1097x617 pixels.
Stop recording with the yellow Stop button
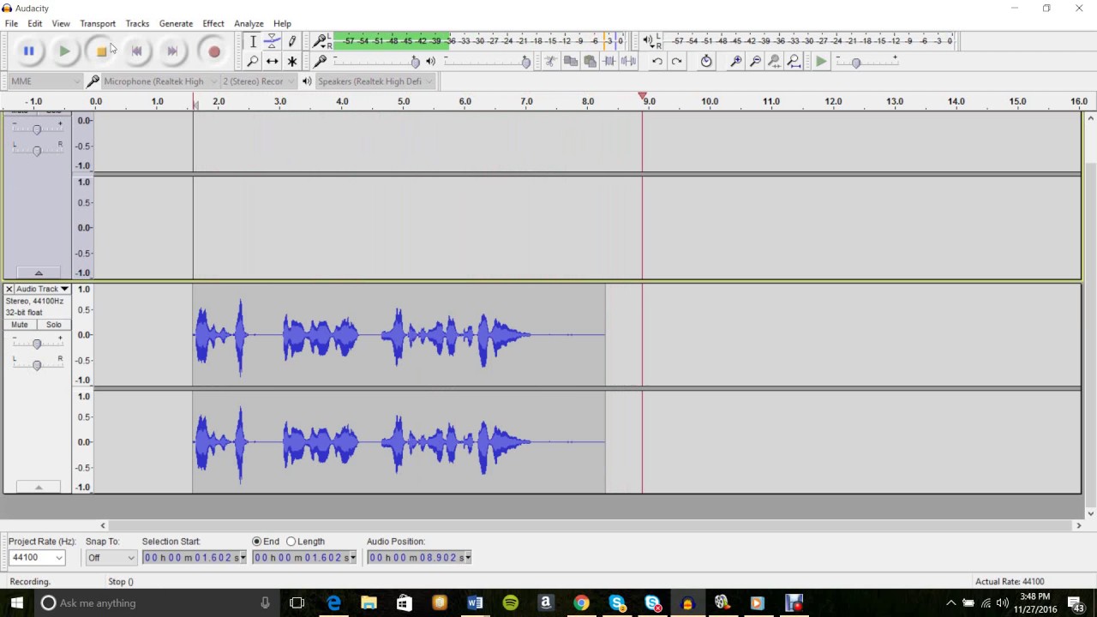coord(101,51)
